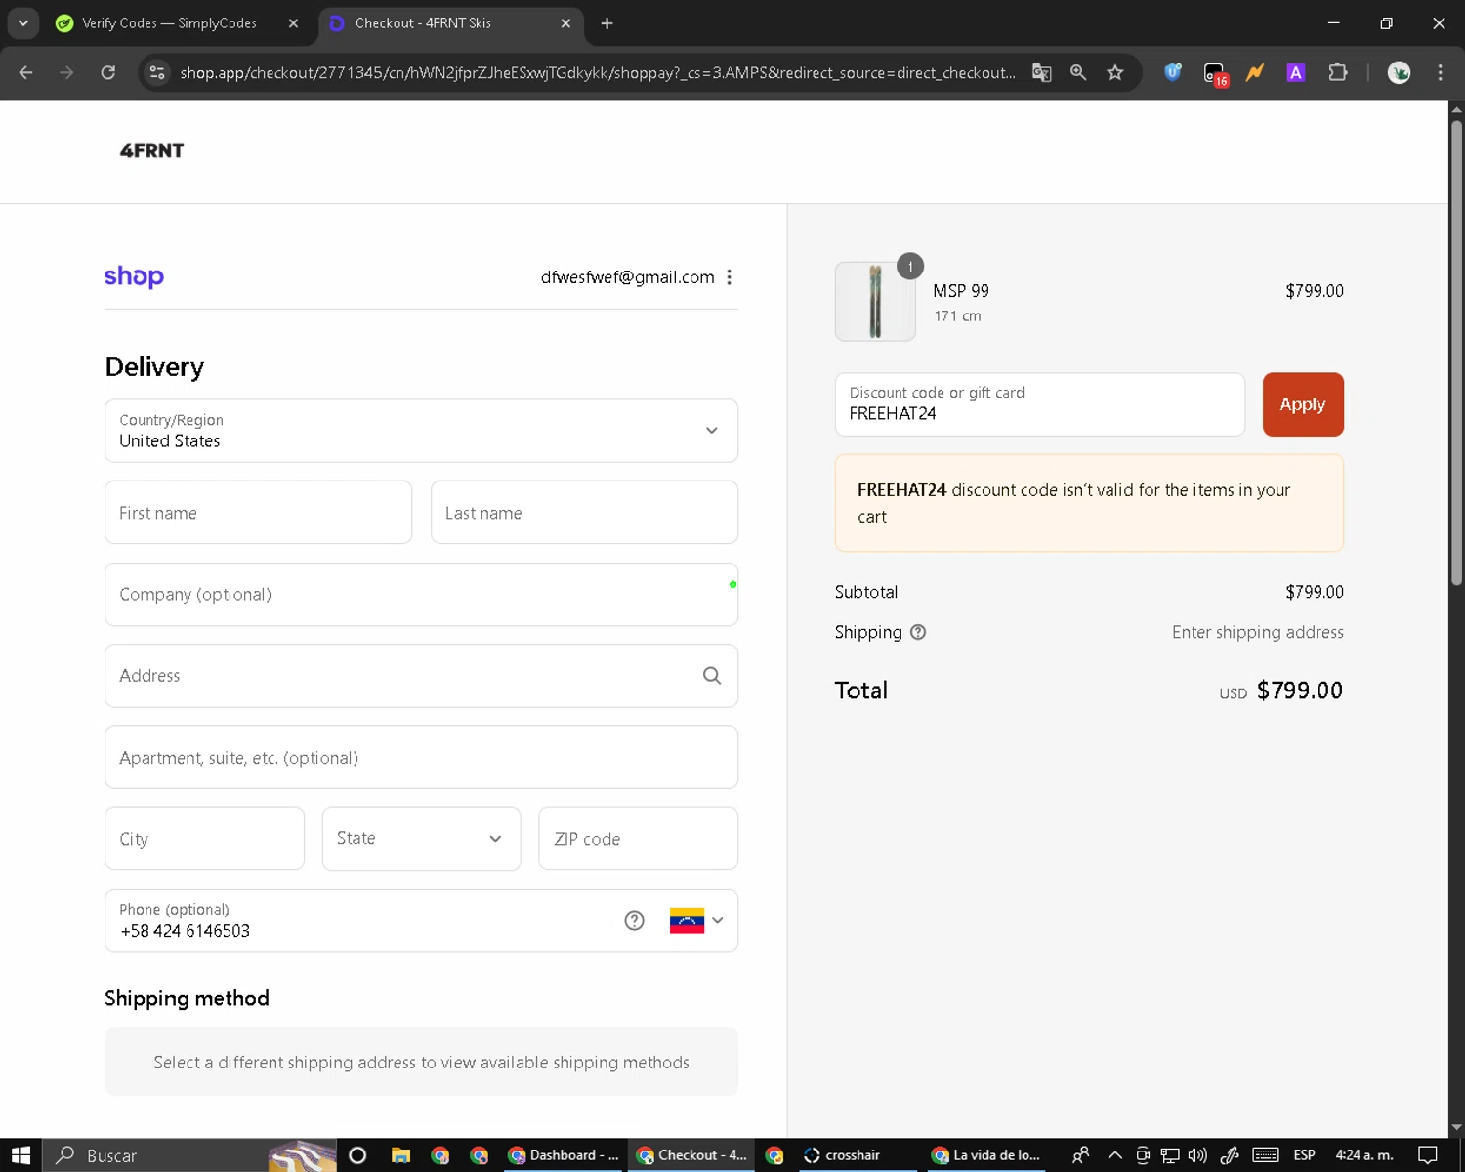1465x1172 pixels.
Task: Click Apartment, suite, etc. field
Action: [x=421, y=757]
